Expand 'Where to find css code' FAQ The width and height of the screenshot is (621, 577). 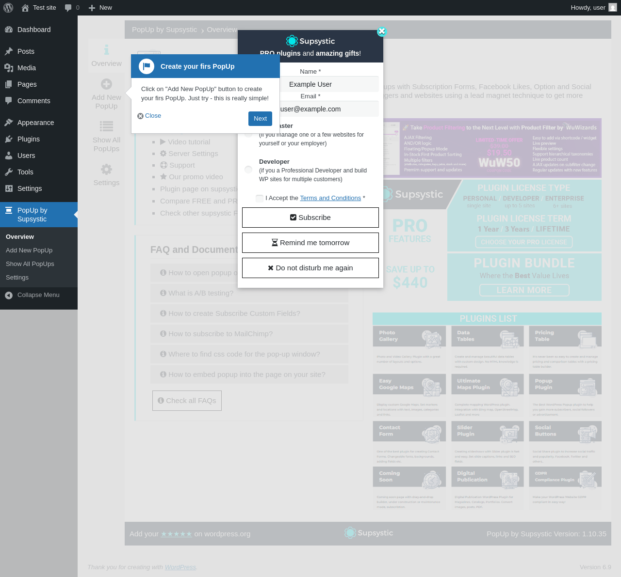[249, 354]
